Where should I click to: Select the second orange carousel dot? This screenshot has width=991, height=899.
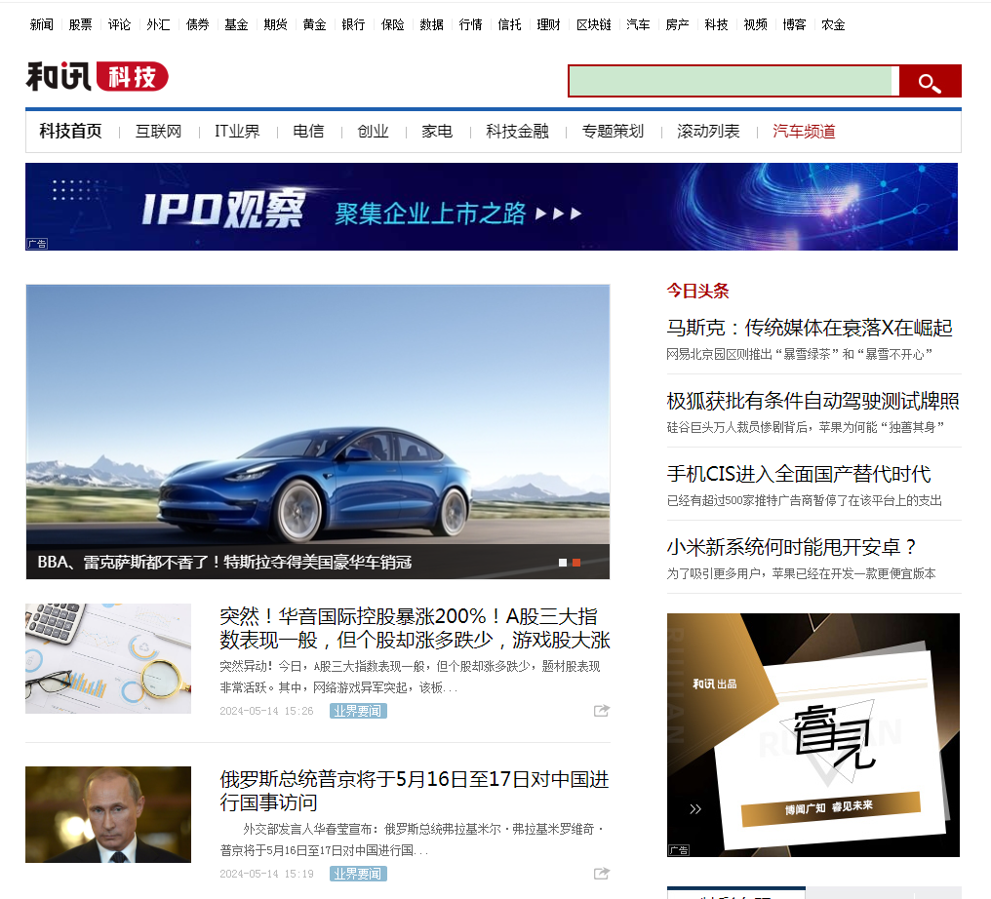click(x=576, y=563)
